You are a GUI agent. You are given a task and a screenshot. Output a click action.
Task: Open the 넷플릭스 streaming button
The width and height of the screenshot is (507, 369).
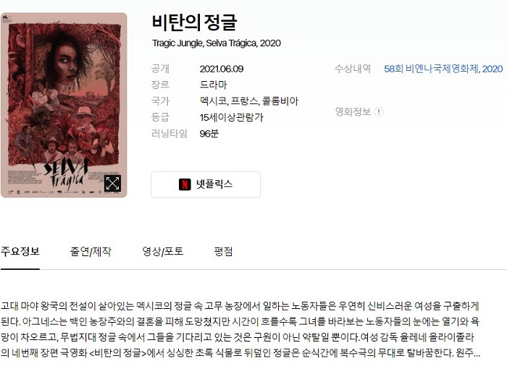click(206, 184)
